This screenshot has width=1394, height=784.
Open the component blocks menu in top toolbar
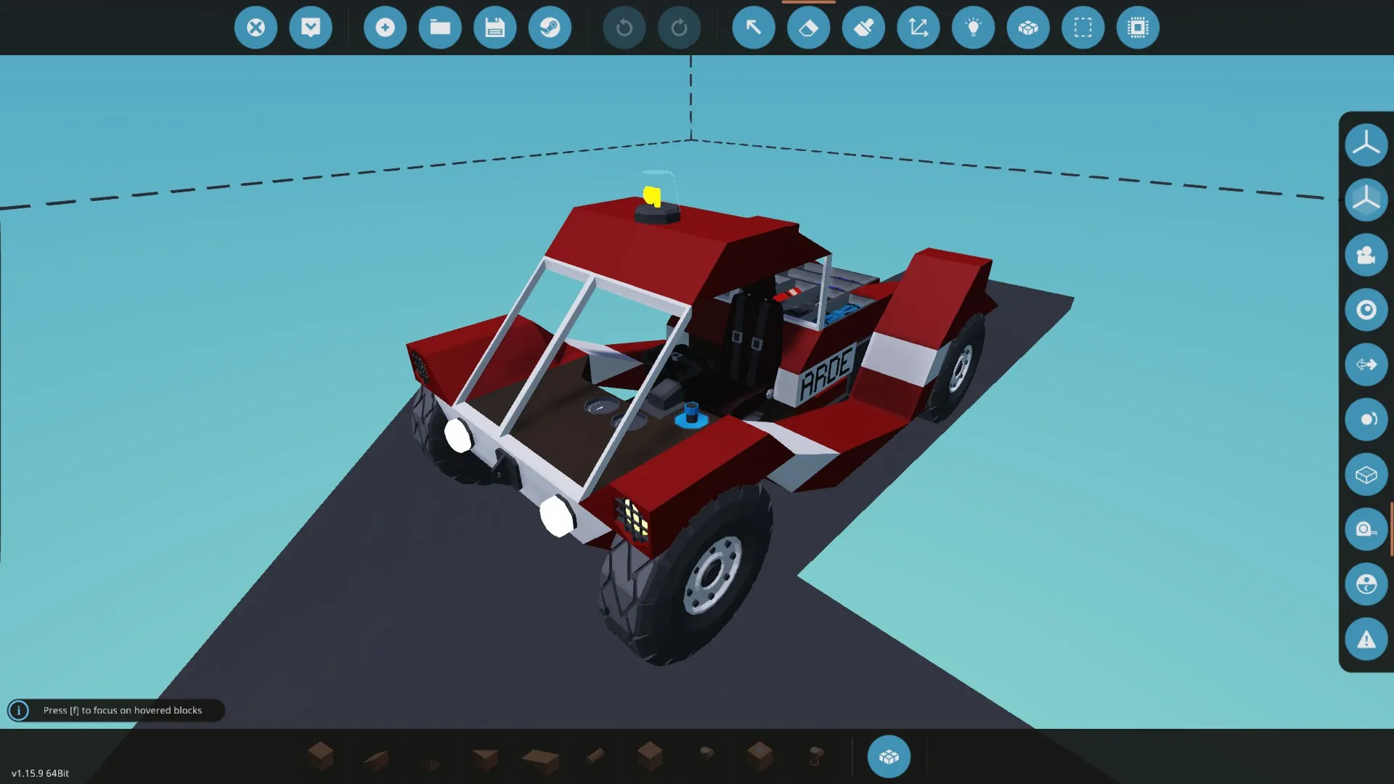click(x=1028, y=28)
